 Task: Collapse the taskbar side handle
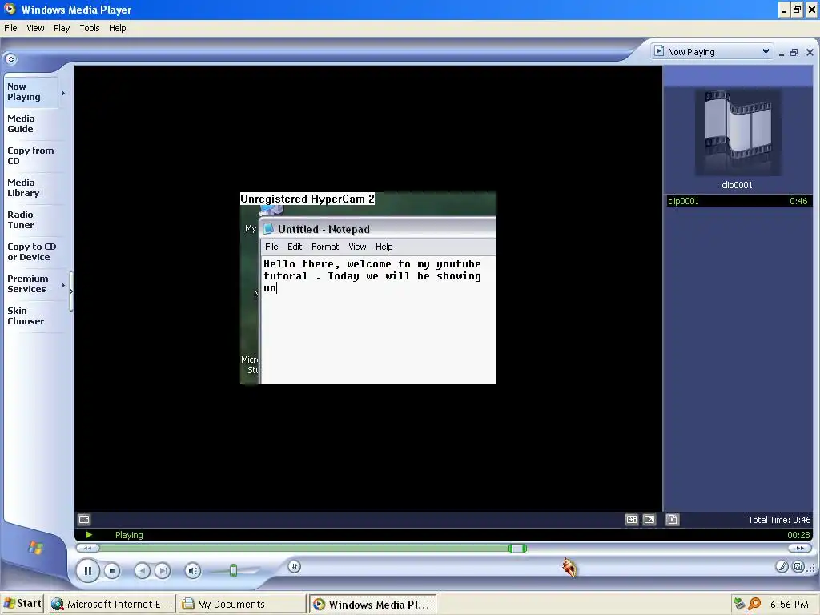71,291
